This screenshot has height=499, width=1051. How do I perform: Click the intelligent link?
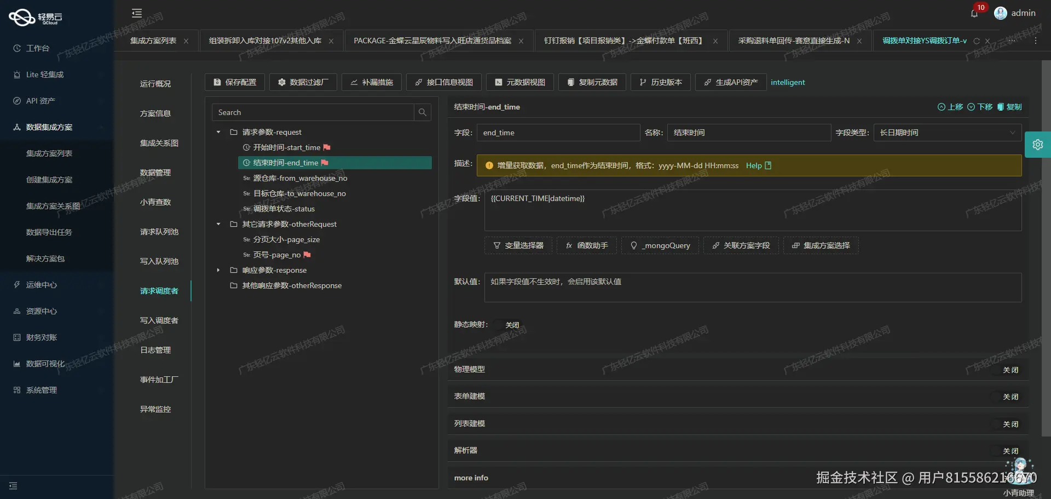coord(788,82)
